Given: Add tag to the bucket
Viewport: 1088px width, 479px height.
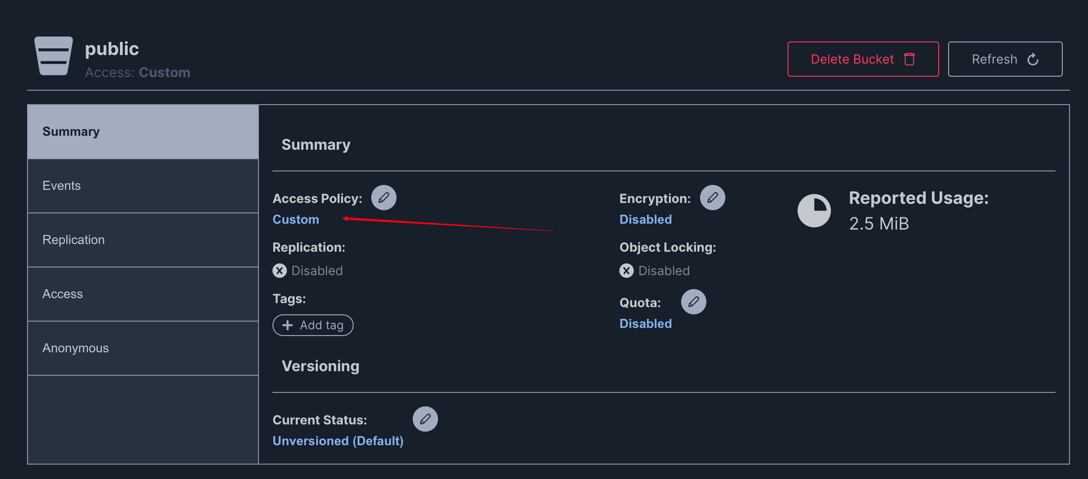Looking at the screenshot, I should click(x=313, y=325).
